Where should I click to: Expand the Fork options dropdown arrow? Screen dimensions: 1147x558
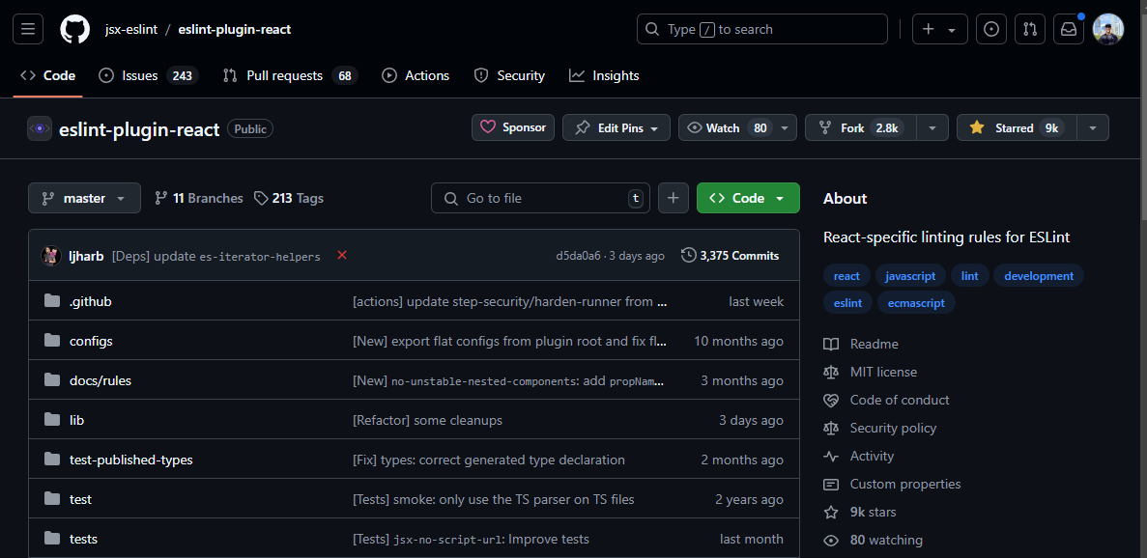(x=932, y=127)
